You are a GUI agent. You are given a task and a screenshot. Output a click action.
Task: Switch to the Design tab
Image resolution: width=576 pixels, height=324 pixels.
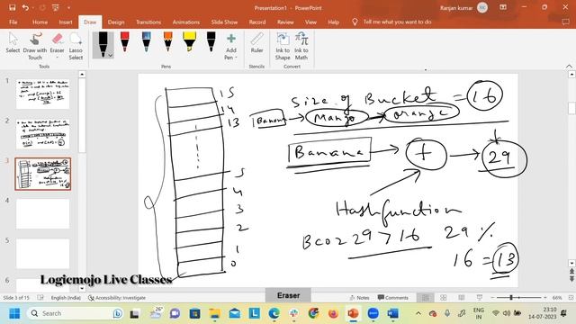coord(116,22)
